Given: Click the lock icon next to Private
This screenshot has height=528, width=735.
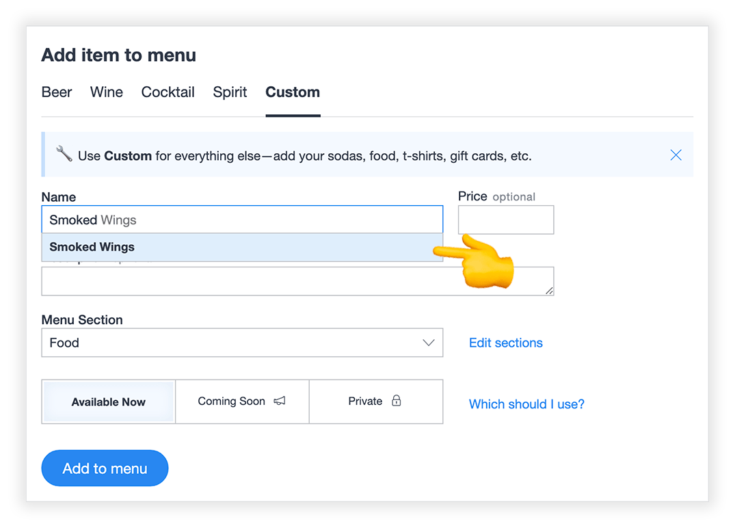Looking at the screenshot, I should click(396, 401).
